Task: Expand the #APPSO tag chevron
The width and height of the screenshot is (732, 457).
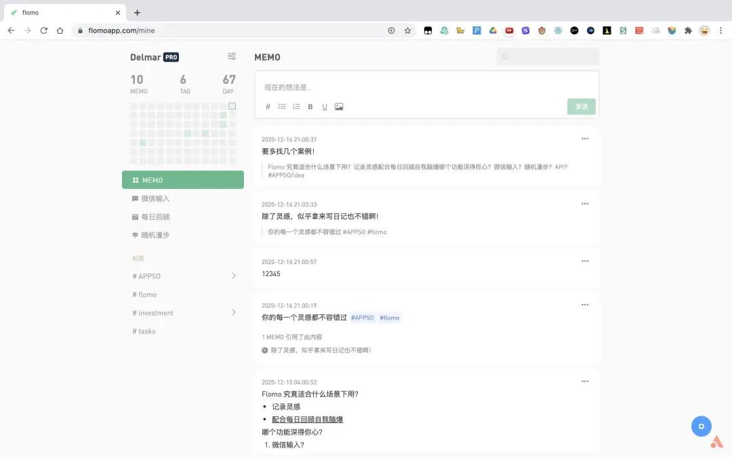Action: point(234,276)
